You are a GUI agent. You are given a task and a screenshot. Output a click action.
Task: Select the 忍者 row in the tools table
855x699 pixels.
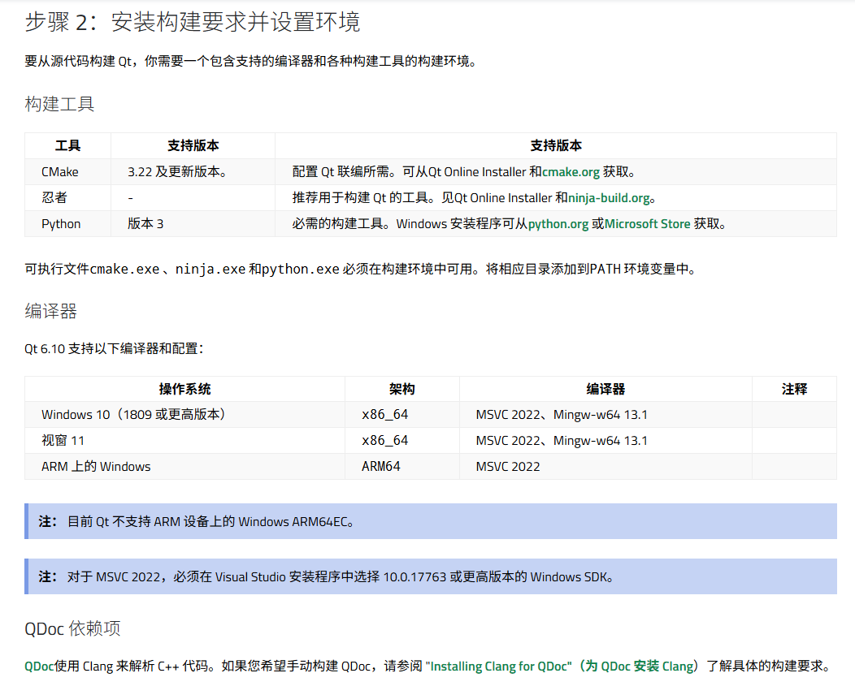53,197
